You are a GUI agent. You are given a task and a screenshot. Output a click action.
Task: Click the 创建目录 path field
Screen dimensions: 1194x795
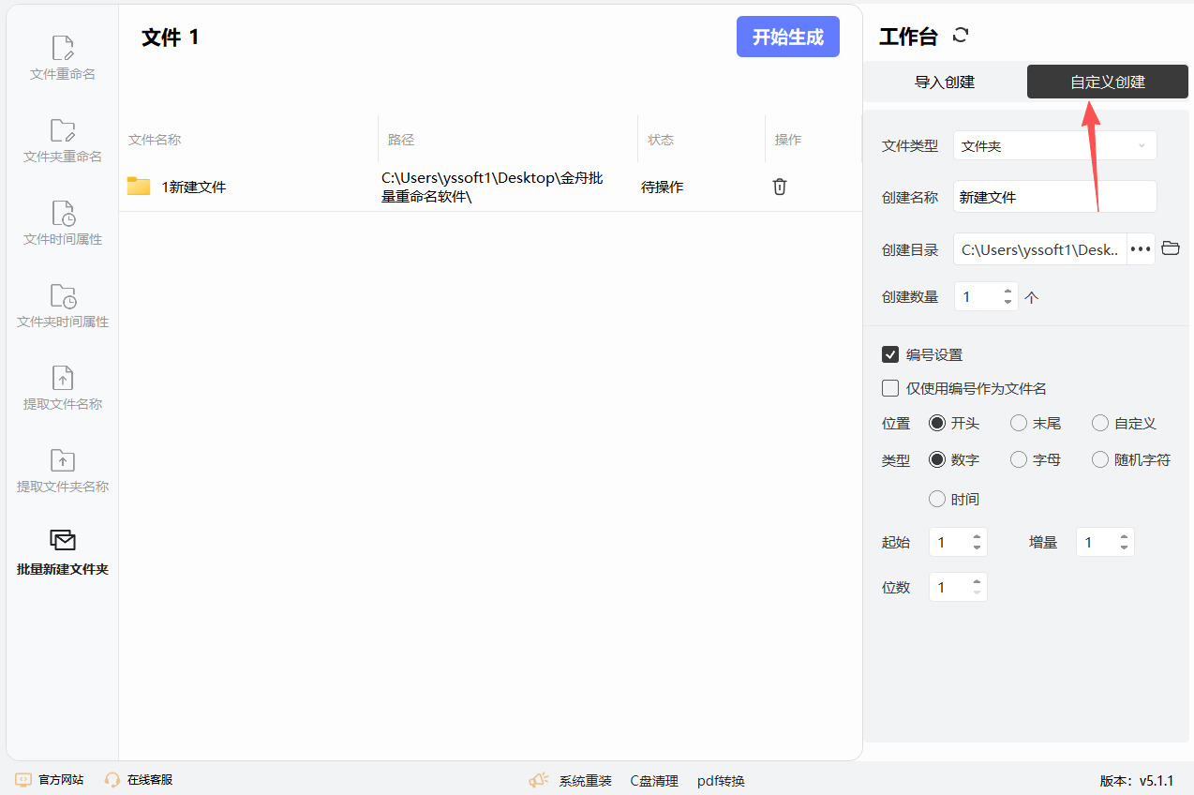[x=1040, y=249]
